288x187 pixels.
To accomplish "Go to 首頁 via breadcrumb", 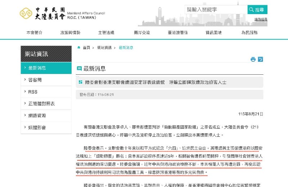I will pyautogui.click(x=86, y=48).
